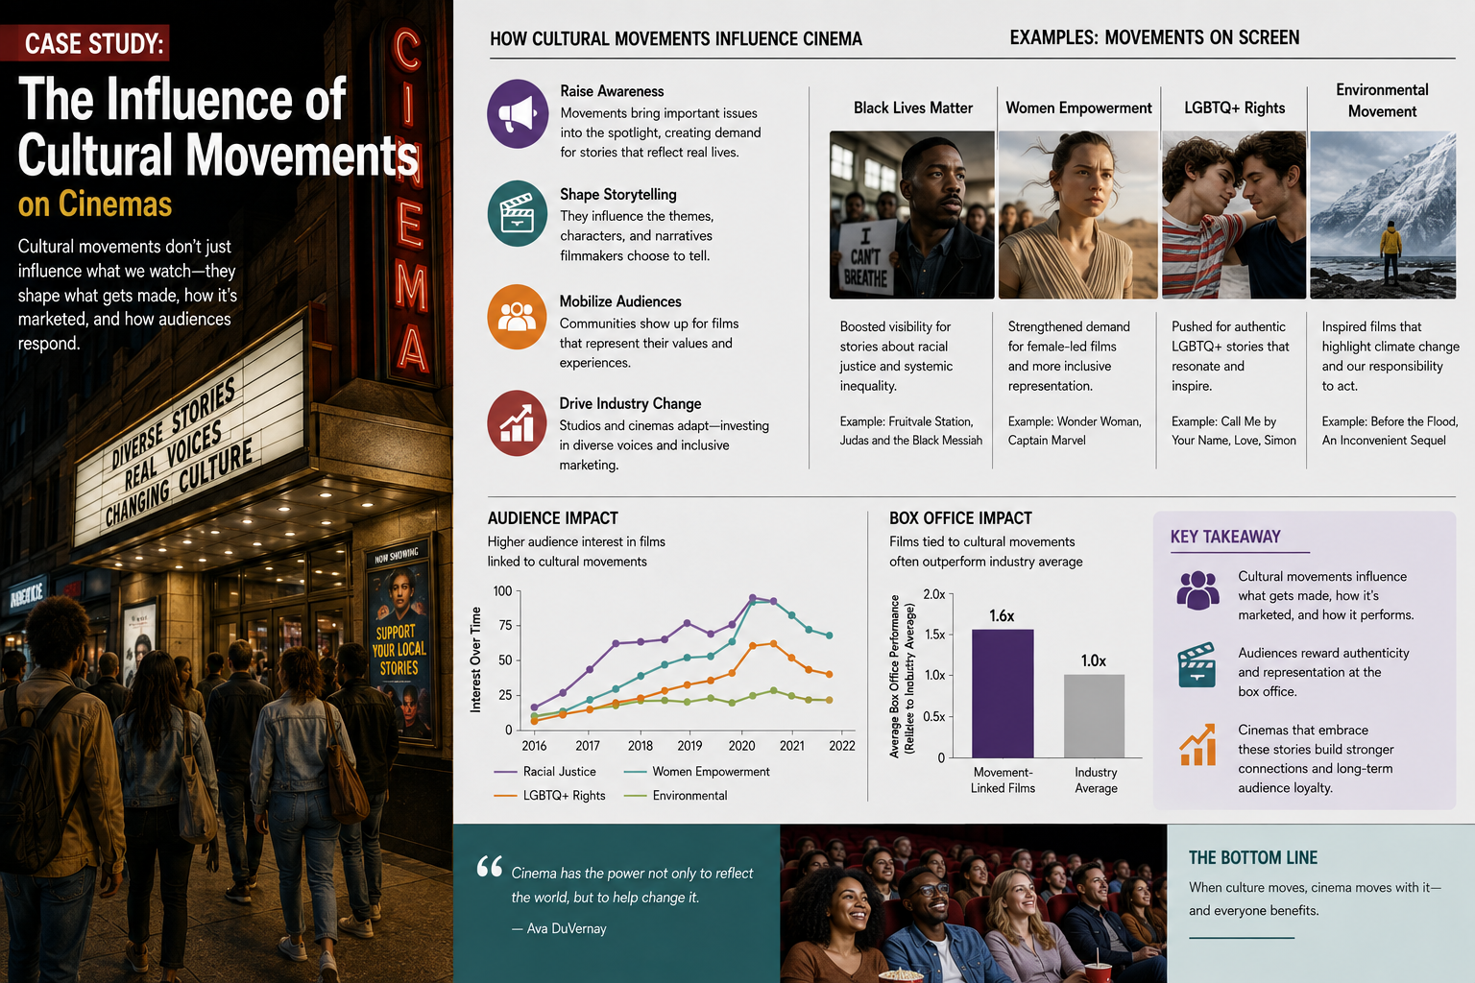Click the Movement-Linked Films axis label
1475x983 pixels.
point(1003,780)
